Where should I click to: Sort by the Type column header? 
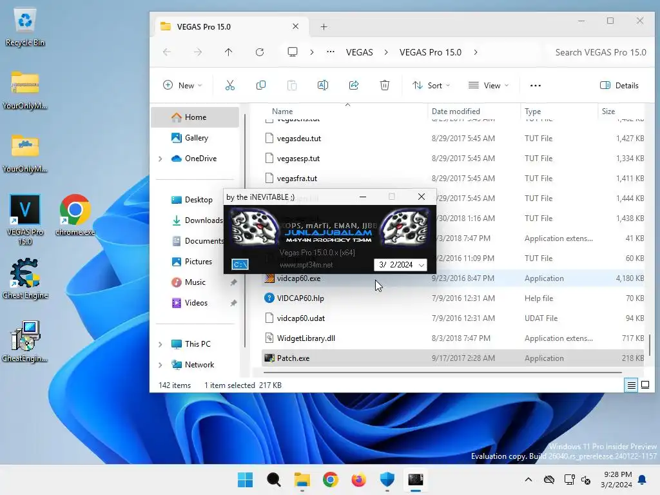tap(532, 112)
